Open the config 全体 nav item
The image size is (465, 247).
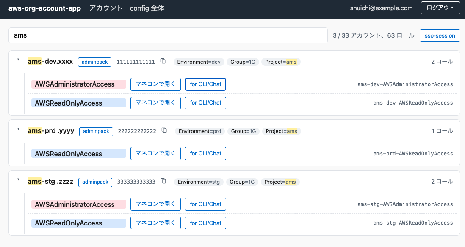(147, 8)
